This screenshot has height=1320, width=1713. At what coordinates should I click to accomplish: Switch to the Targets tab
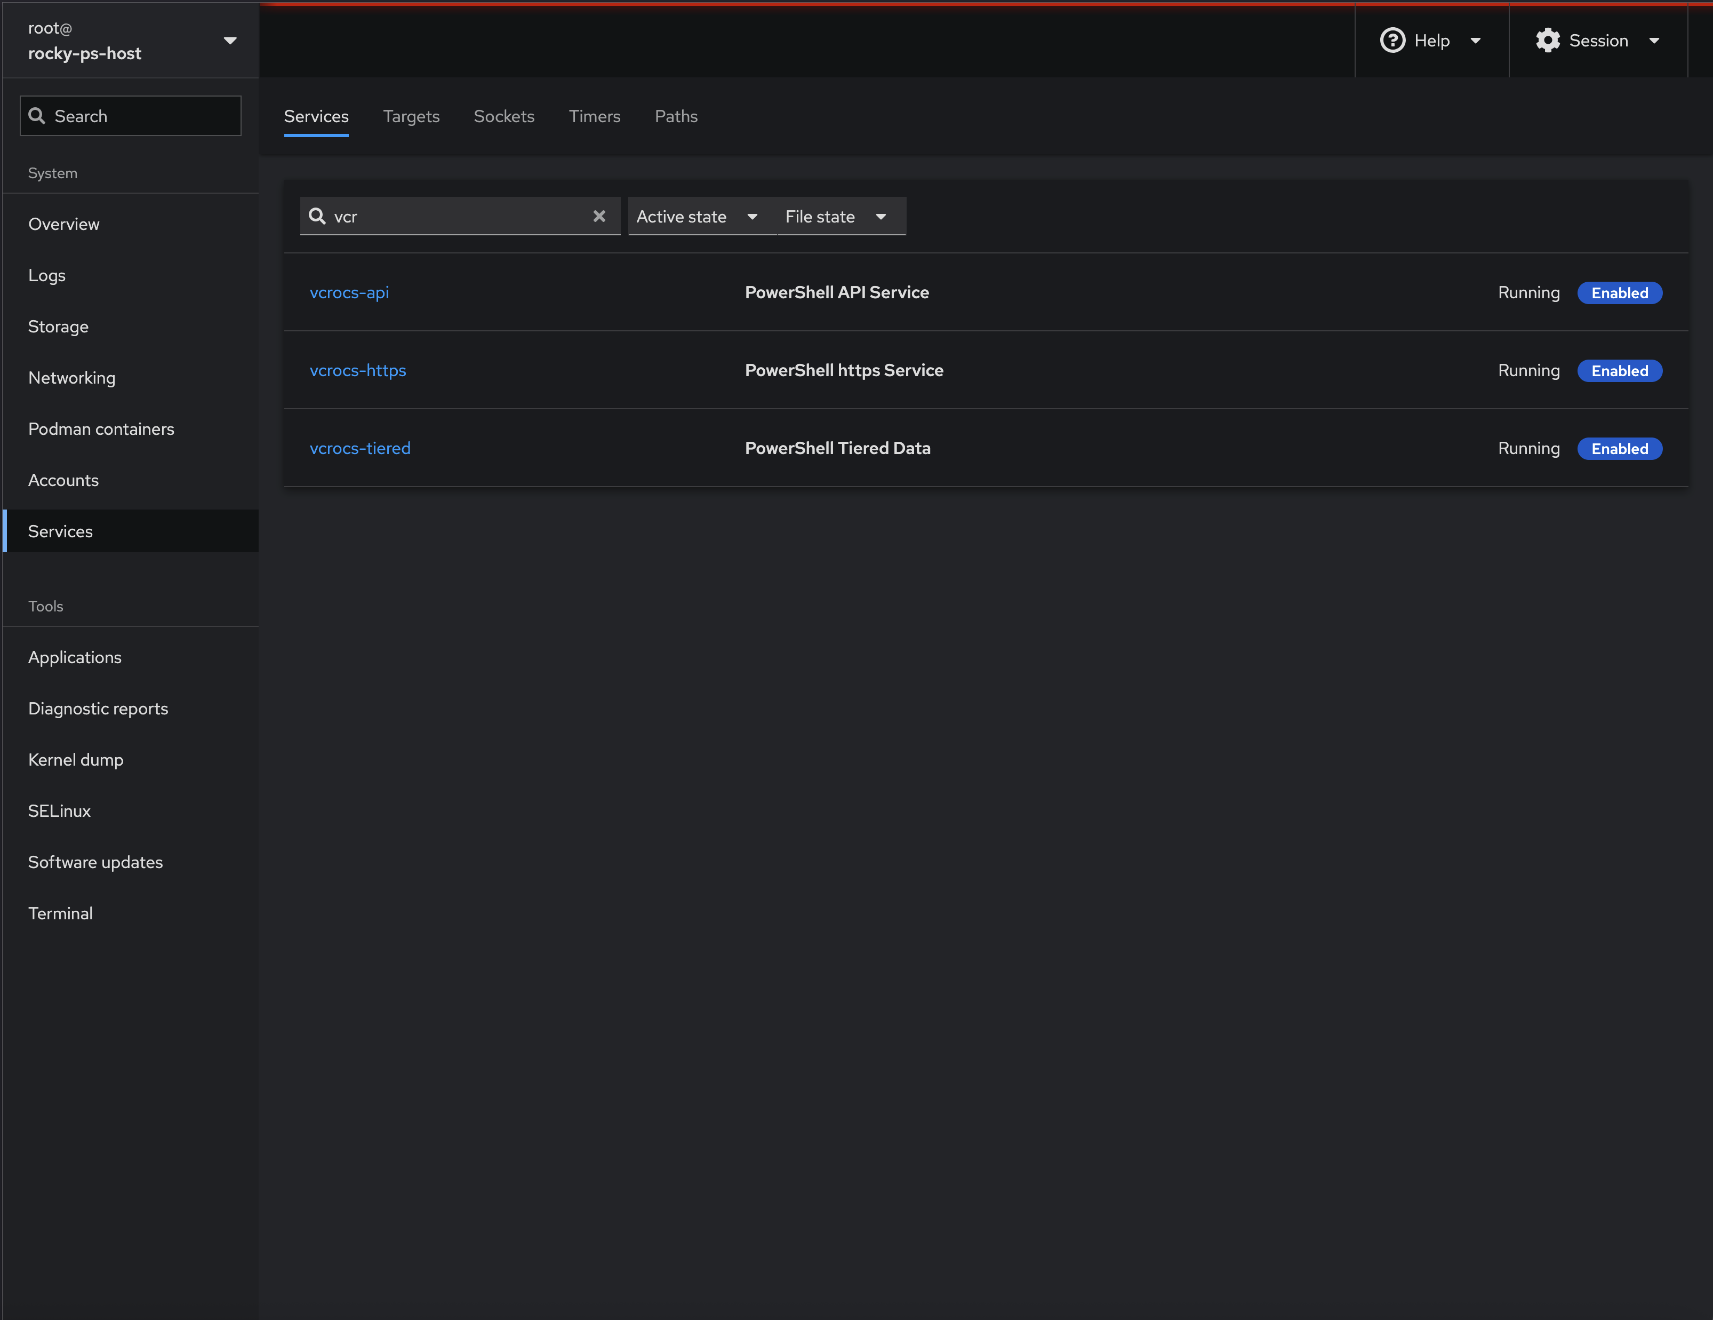411,116
